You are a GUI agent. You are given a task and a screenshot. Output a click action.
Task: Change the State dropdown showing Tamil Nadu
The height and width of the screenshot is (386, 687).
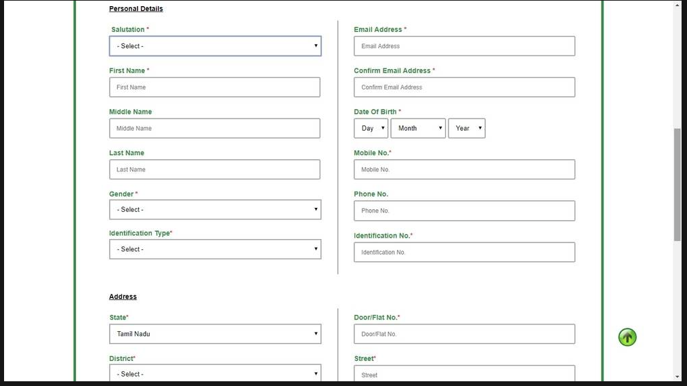click(x=215, y=334)
